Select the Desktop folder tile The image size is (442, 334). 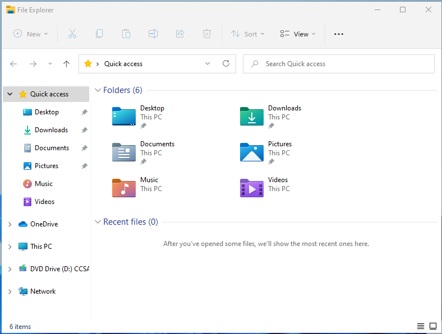138,117
